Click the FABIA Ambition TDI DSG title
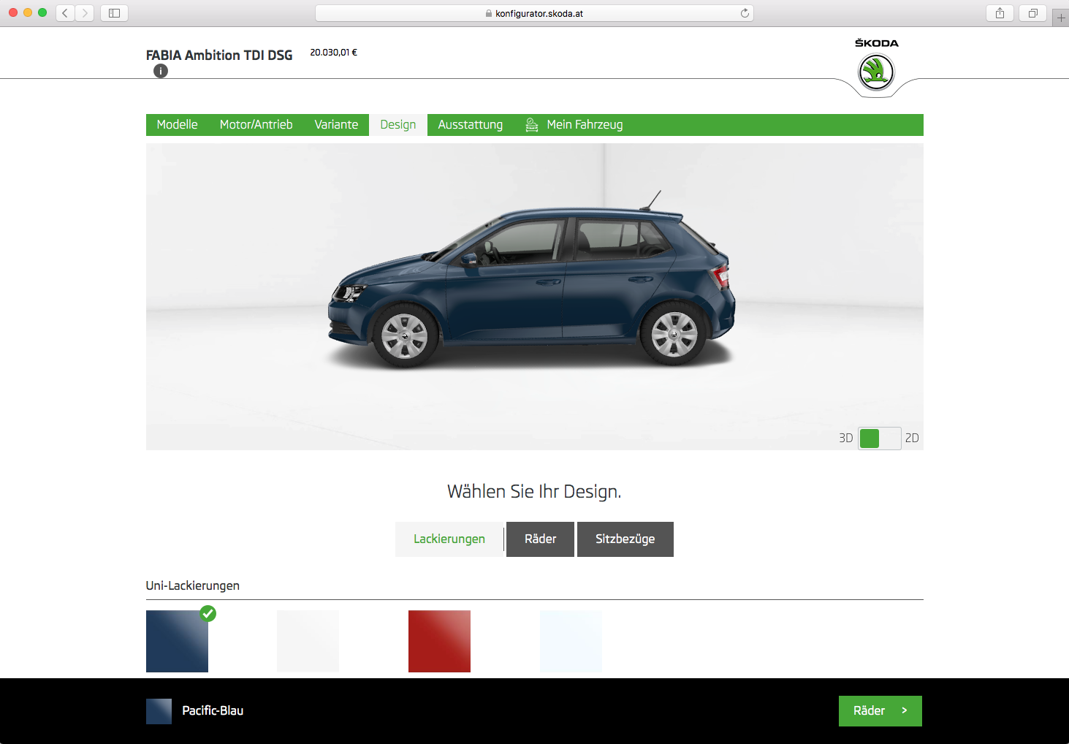The image size is (1069, 744). tap(219, 56)
